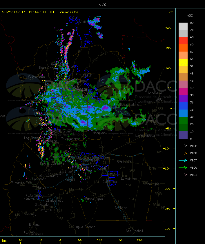Click the Nacuñan place label

click(x=99, y=133)
